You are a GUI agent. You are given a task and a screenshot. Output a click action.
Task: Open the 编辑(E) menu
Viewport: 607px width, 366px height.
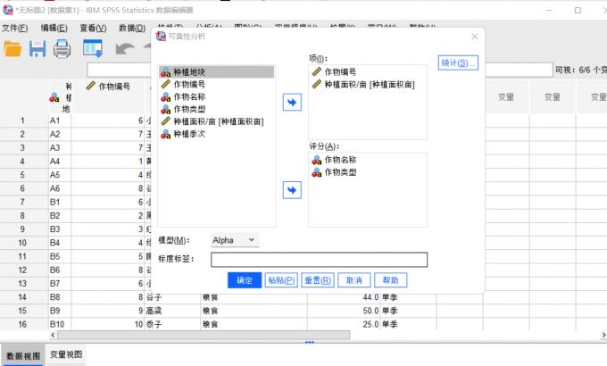point(54,29)
